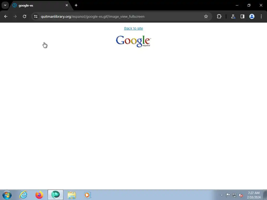
Task: Switch to the active browser taskbar button
Action: (x=56, y=195)
